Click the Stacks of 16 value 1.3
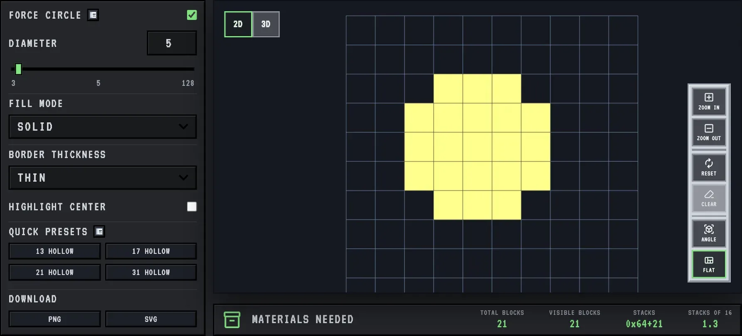 710,324
